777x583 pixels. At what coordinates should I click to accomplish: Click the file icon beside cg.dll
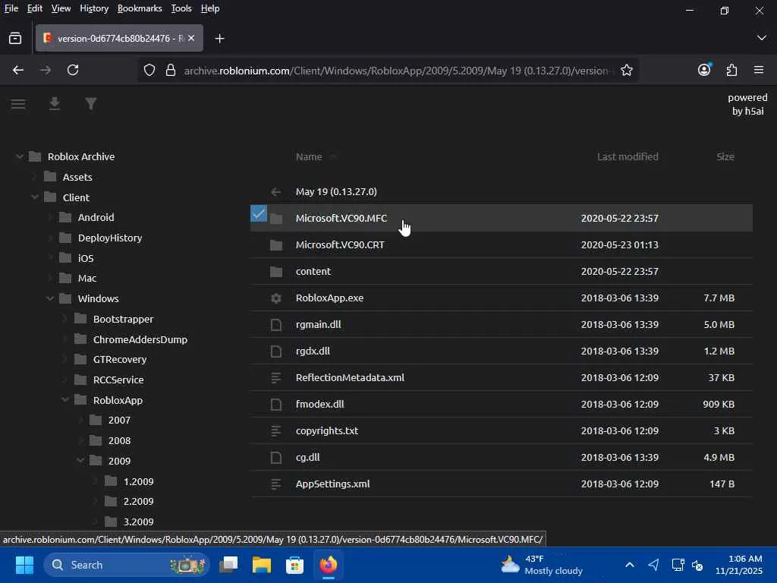tap(276, 458)
